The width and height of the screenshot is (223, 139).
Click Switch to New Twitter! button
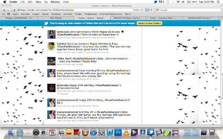(149, 23)
